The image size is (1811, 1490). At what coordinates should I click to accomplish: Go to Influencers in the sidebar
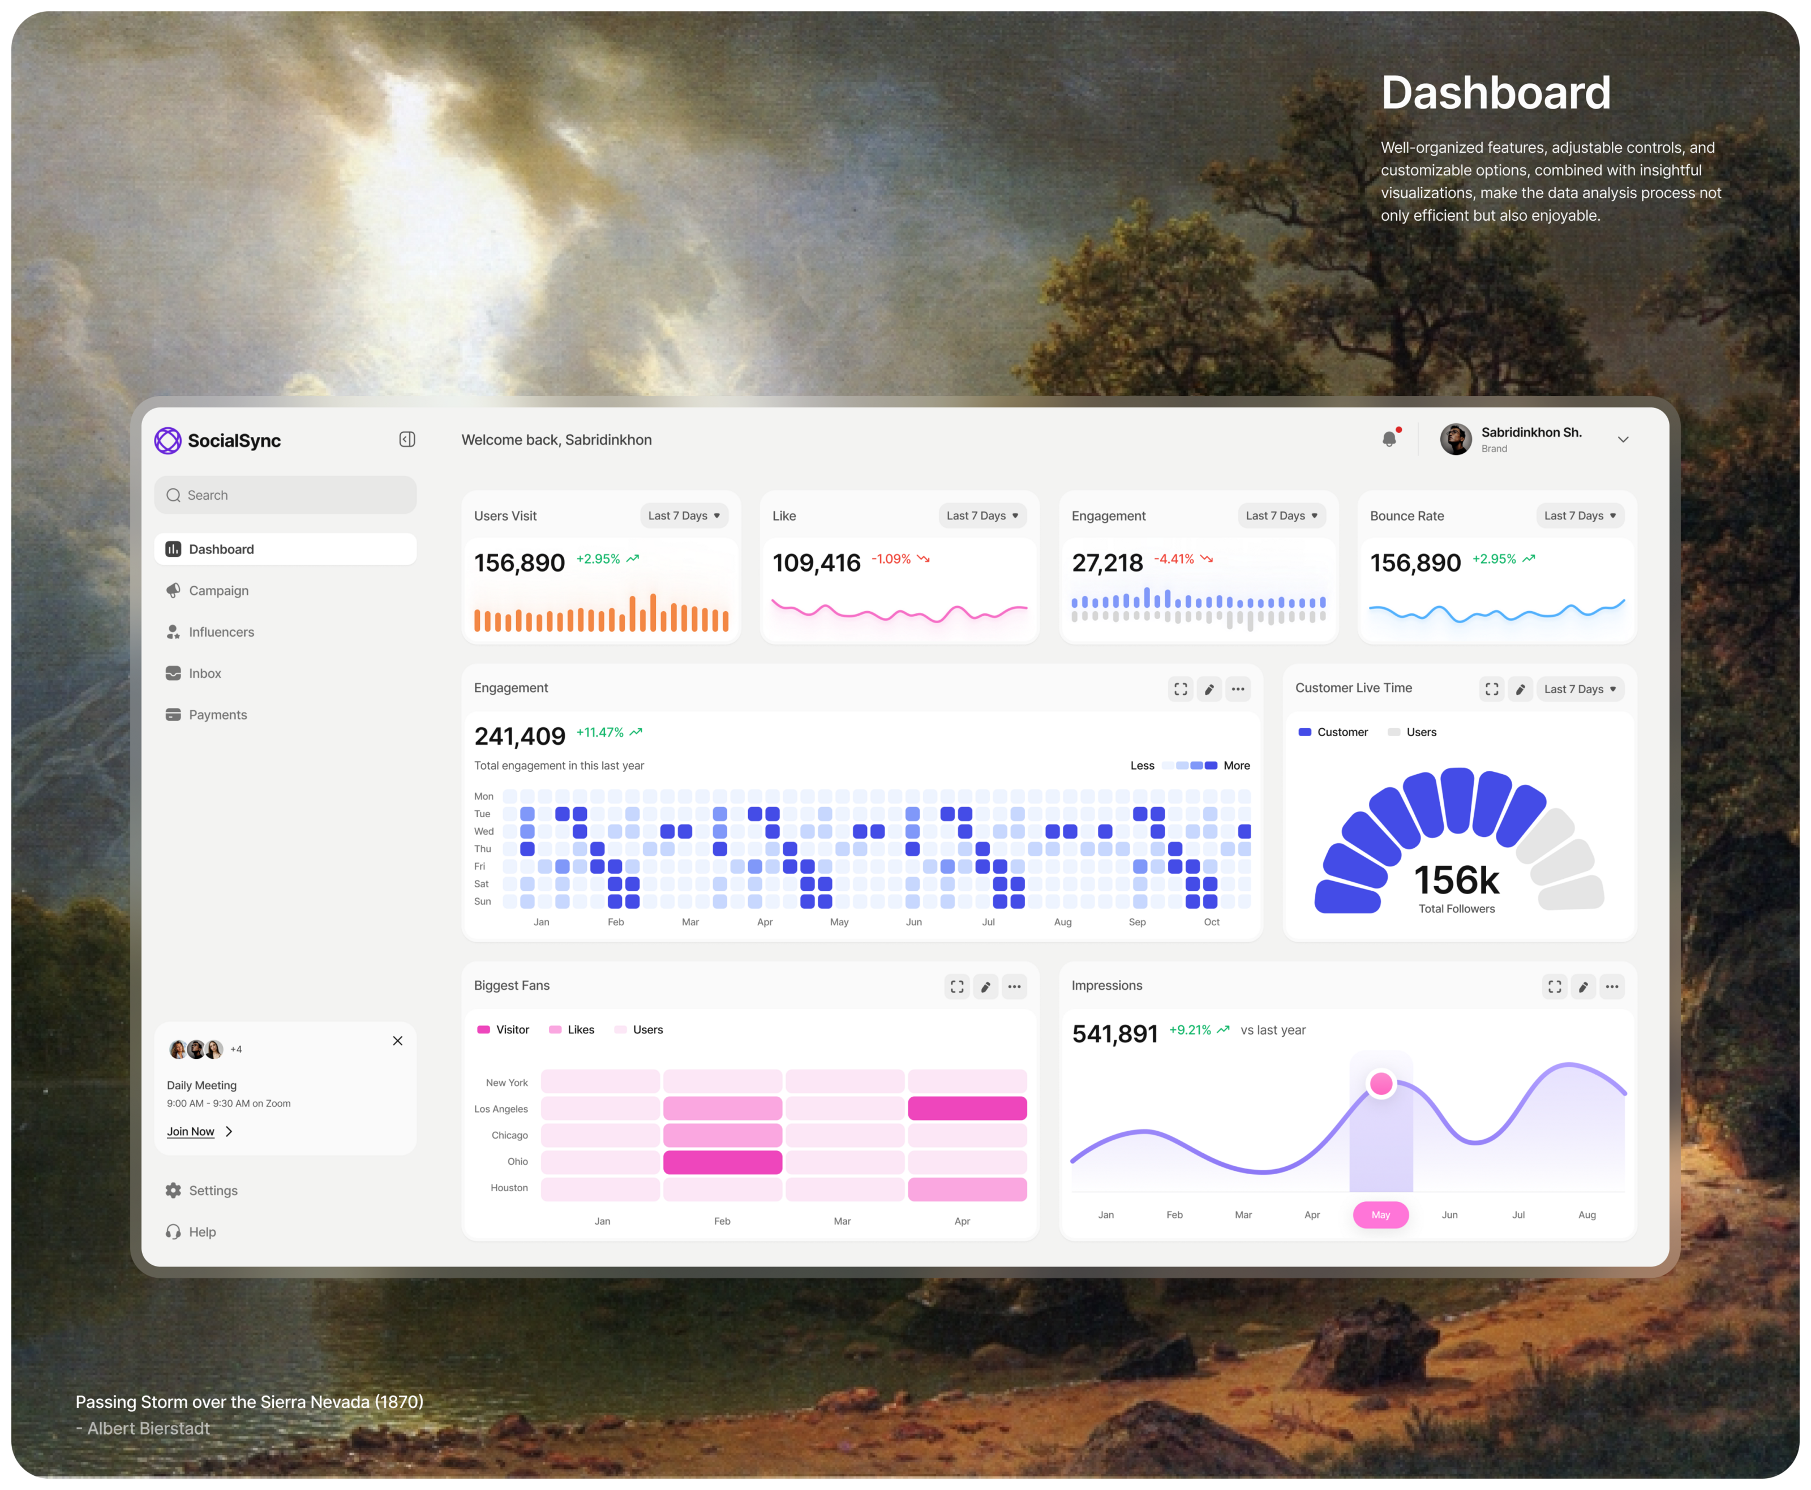(221, 632)
